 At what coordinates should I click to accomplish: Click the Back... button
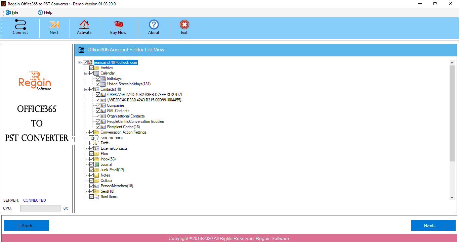coord(26,226)
